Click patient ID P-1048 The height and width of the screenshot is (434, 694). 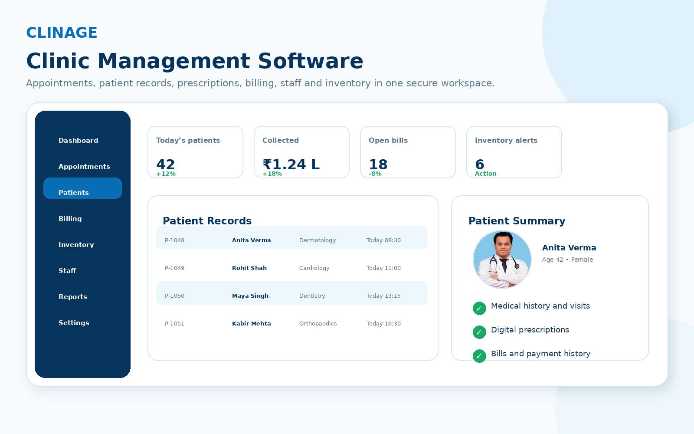pos(174,240)
